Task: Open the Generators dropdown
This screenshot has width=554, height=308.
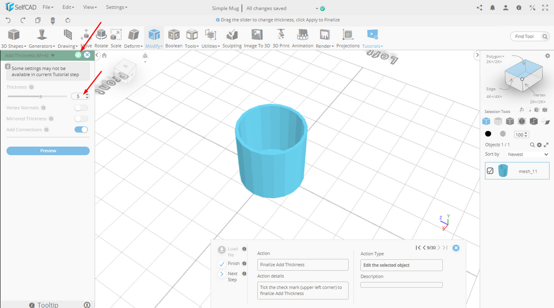Action: pos(42,38)
